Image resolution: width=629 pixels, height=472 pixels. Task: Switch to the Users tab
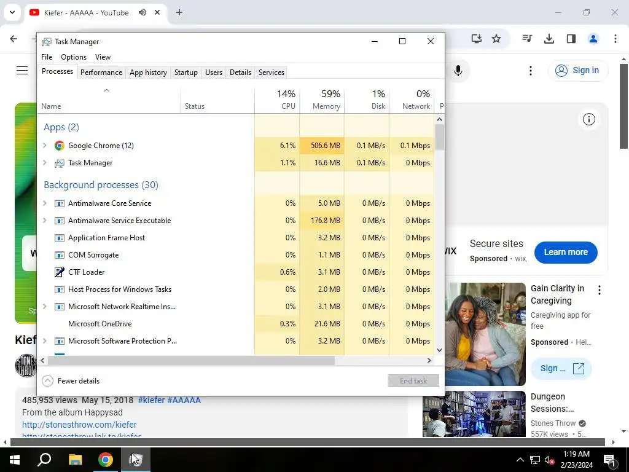213,73
